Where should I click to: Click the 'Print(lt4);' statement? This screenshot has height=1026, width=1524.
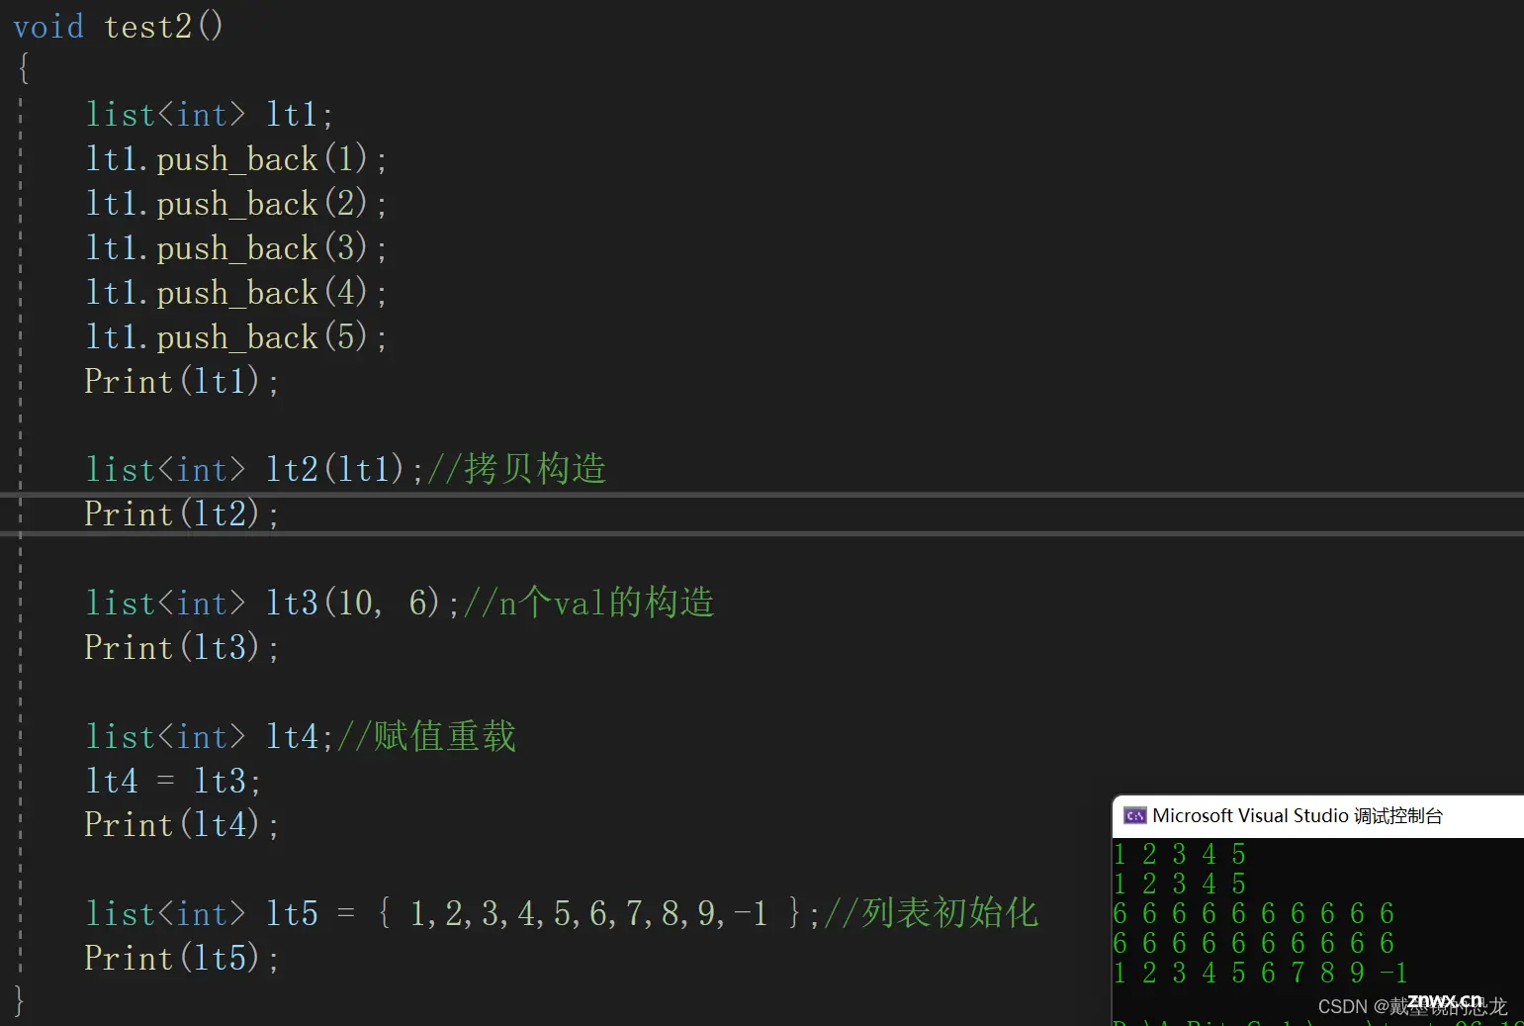182,825
